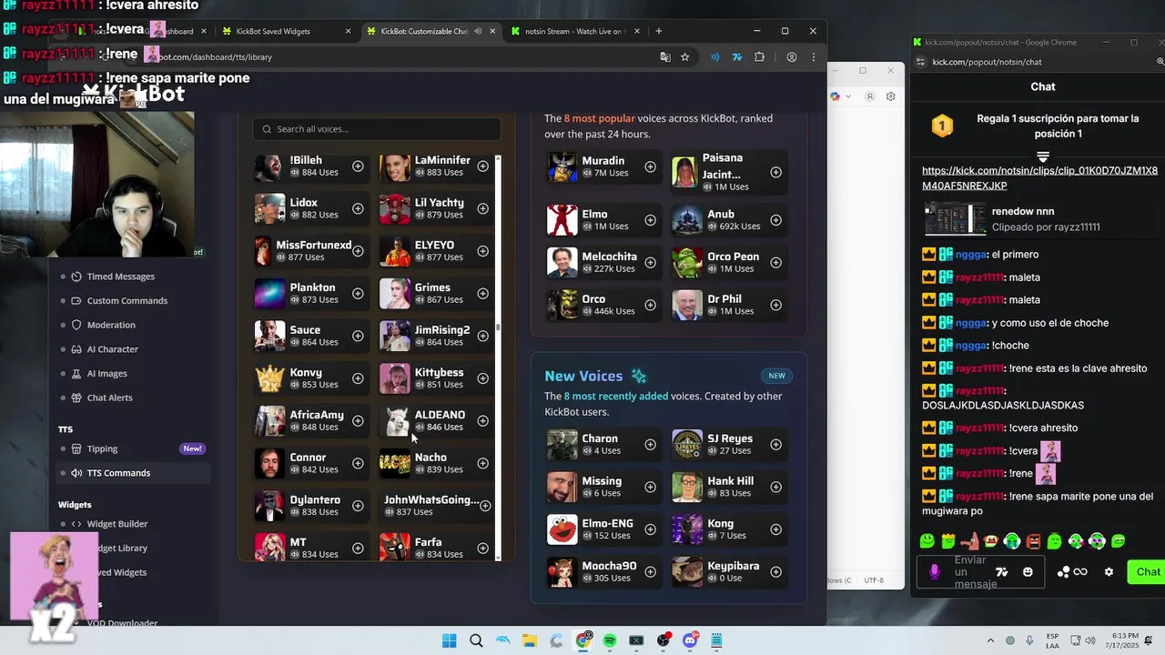Open Chrome extensions puzzle icon

[x=759, y=56]
